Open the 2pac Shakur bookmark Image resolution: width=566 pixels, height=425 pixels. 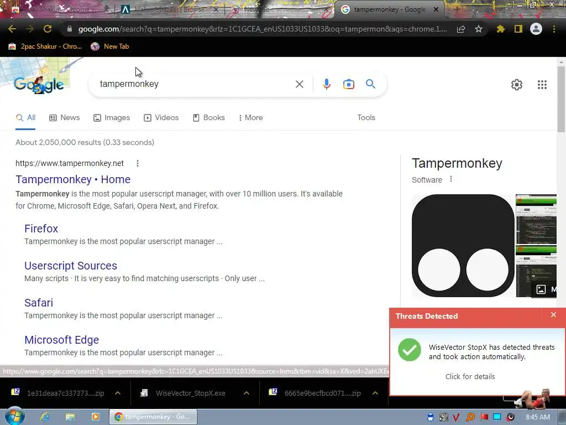(x=45, y=46)
